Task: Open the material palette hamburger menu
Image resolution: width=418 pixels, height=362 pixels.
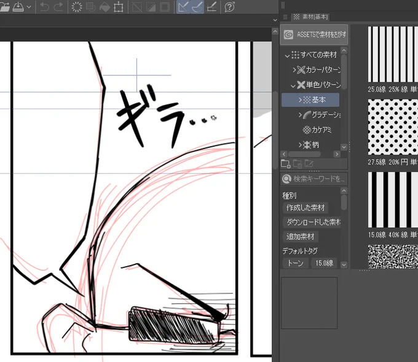Action: (x=285, y=17)
